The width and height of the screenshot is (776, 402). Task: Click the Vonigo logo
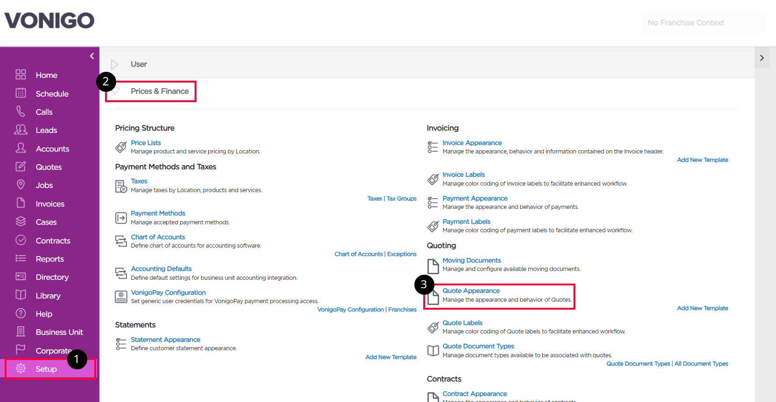49,21
